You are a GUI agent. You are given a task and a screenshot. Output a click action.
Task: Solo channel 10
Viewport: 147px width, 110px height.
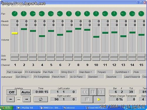tap(96, 55)
